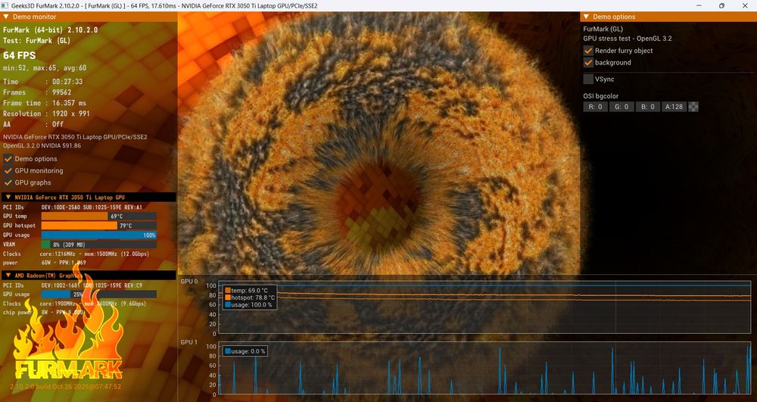Click the VRAM 8% (309 MB) bar
The height and width of the screenshot is (402, 757).
point(98,245)
